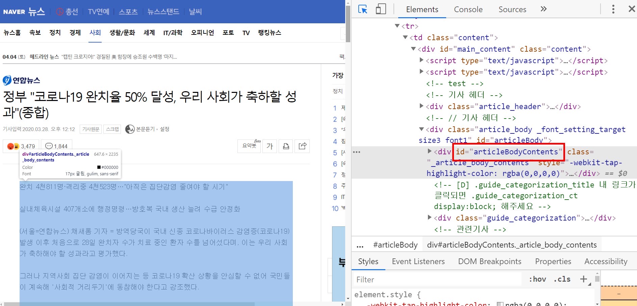
Task: Toggle the :hov element state button
Action: (537, 279)
